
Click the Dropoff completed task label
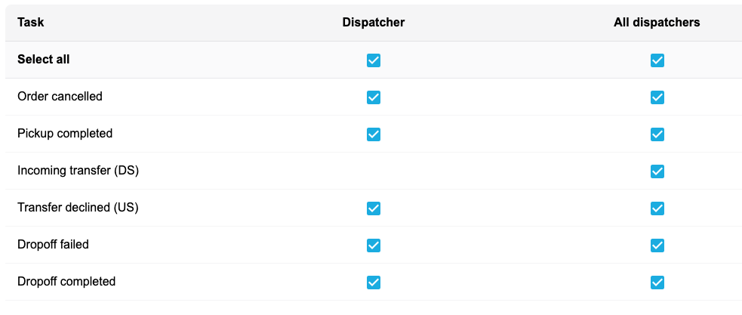tap(66, 282)
